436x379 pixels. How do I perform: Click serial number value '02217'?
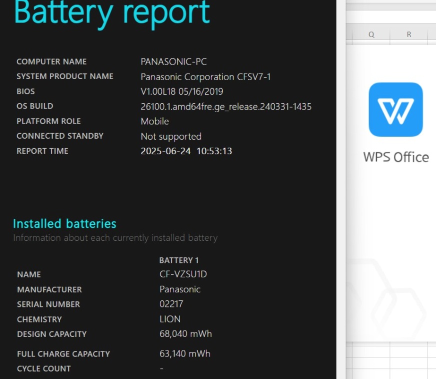(171, 304)
